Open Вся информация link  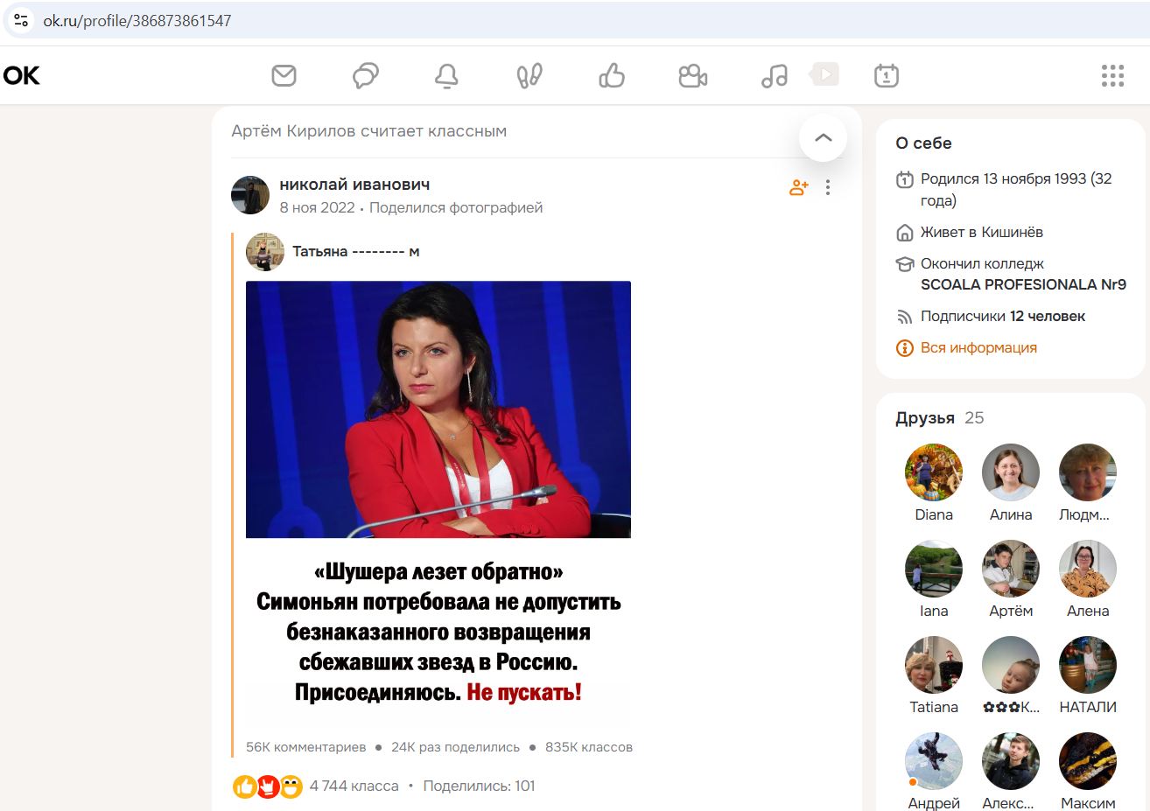[978, 347]
